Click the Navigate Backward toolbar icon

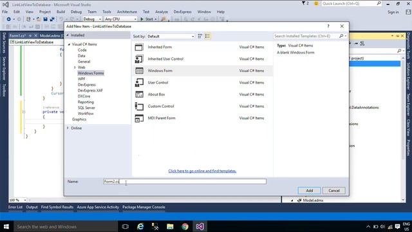pyautogui.click(x=8, y=19)
